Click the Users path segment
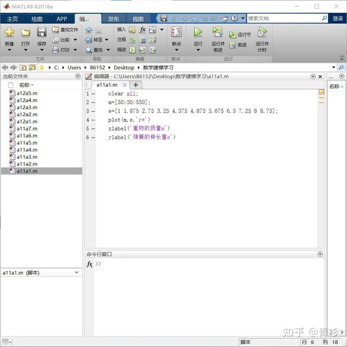The width and height of the screenshot is (347, 347). [x=75, y=68]
